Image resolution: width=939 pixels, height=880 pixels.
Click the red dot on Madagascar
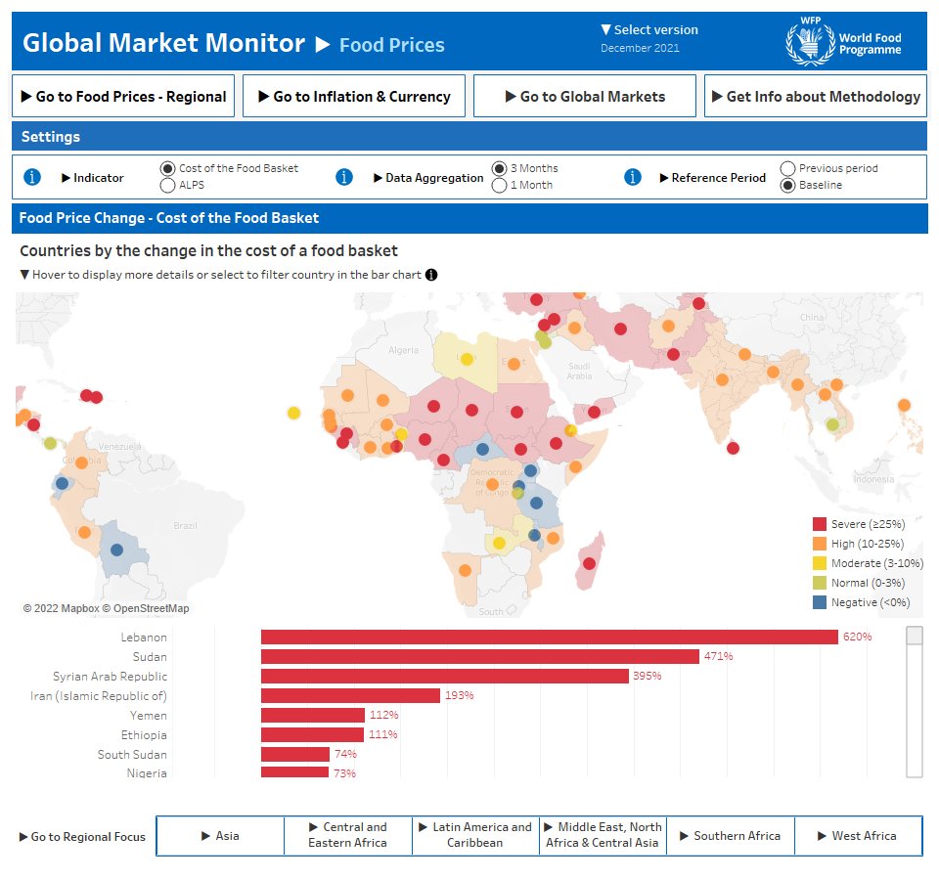click(589, 563)
